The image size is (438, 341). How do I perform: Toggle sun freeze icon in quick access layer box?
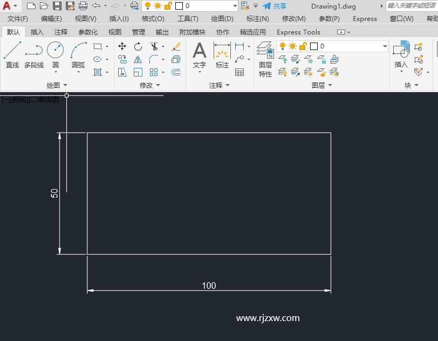click(x=158, y=5)
